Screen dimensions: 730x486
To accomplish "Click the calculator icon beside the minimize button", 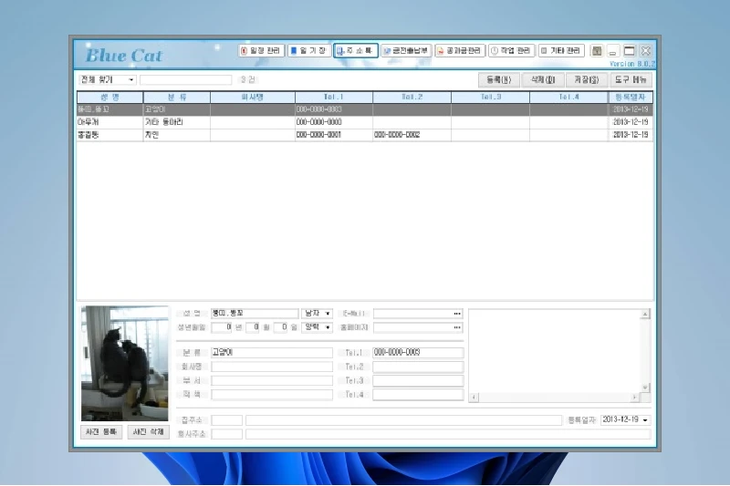I will click(597, 51).
